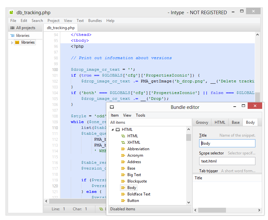Screen dimensions: 268x220
Task: Click the libraries folder icon in sidebar
Action: pyautogui.click(x=17, y=42)
